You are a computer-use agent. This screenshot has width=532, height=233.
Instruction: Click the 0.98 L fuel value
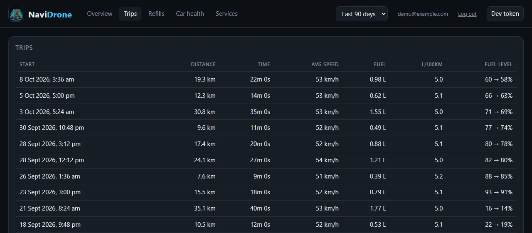pyautogui.click(x=378, y=79)
